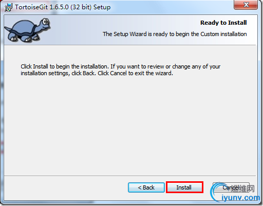Open the installer icon menu in title bar
The width and height of the screenshot is (263, 206).
tap(8, 7)
